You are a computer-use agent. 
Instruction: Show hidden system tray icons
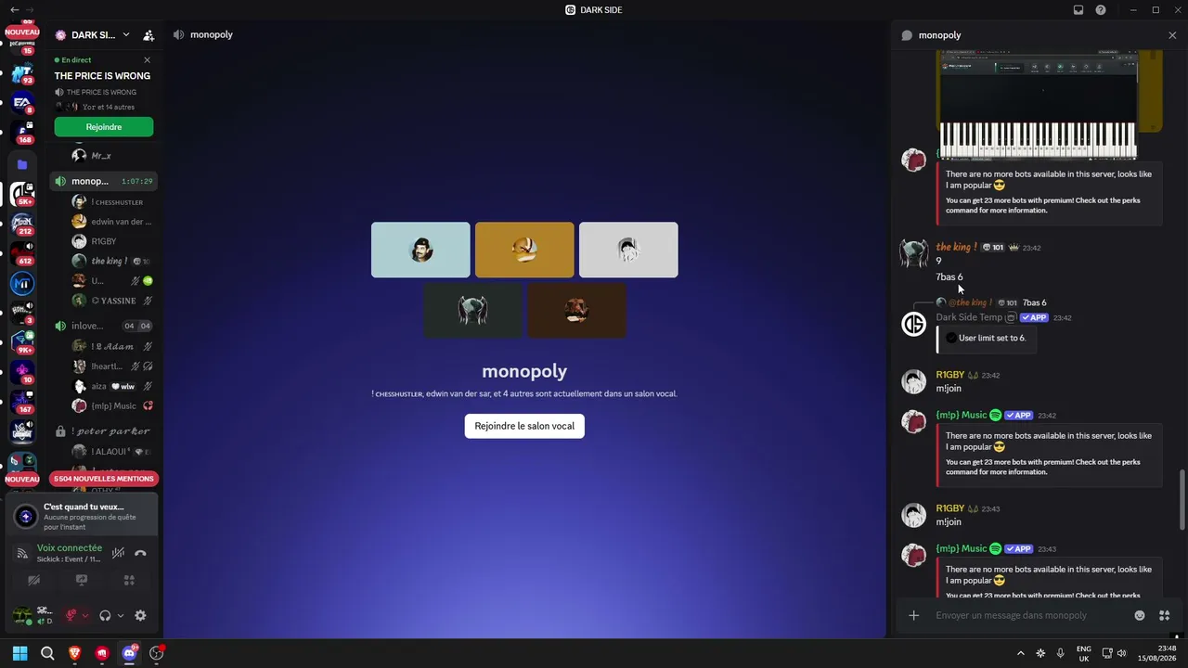pos(1021,653)
